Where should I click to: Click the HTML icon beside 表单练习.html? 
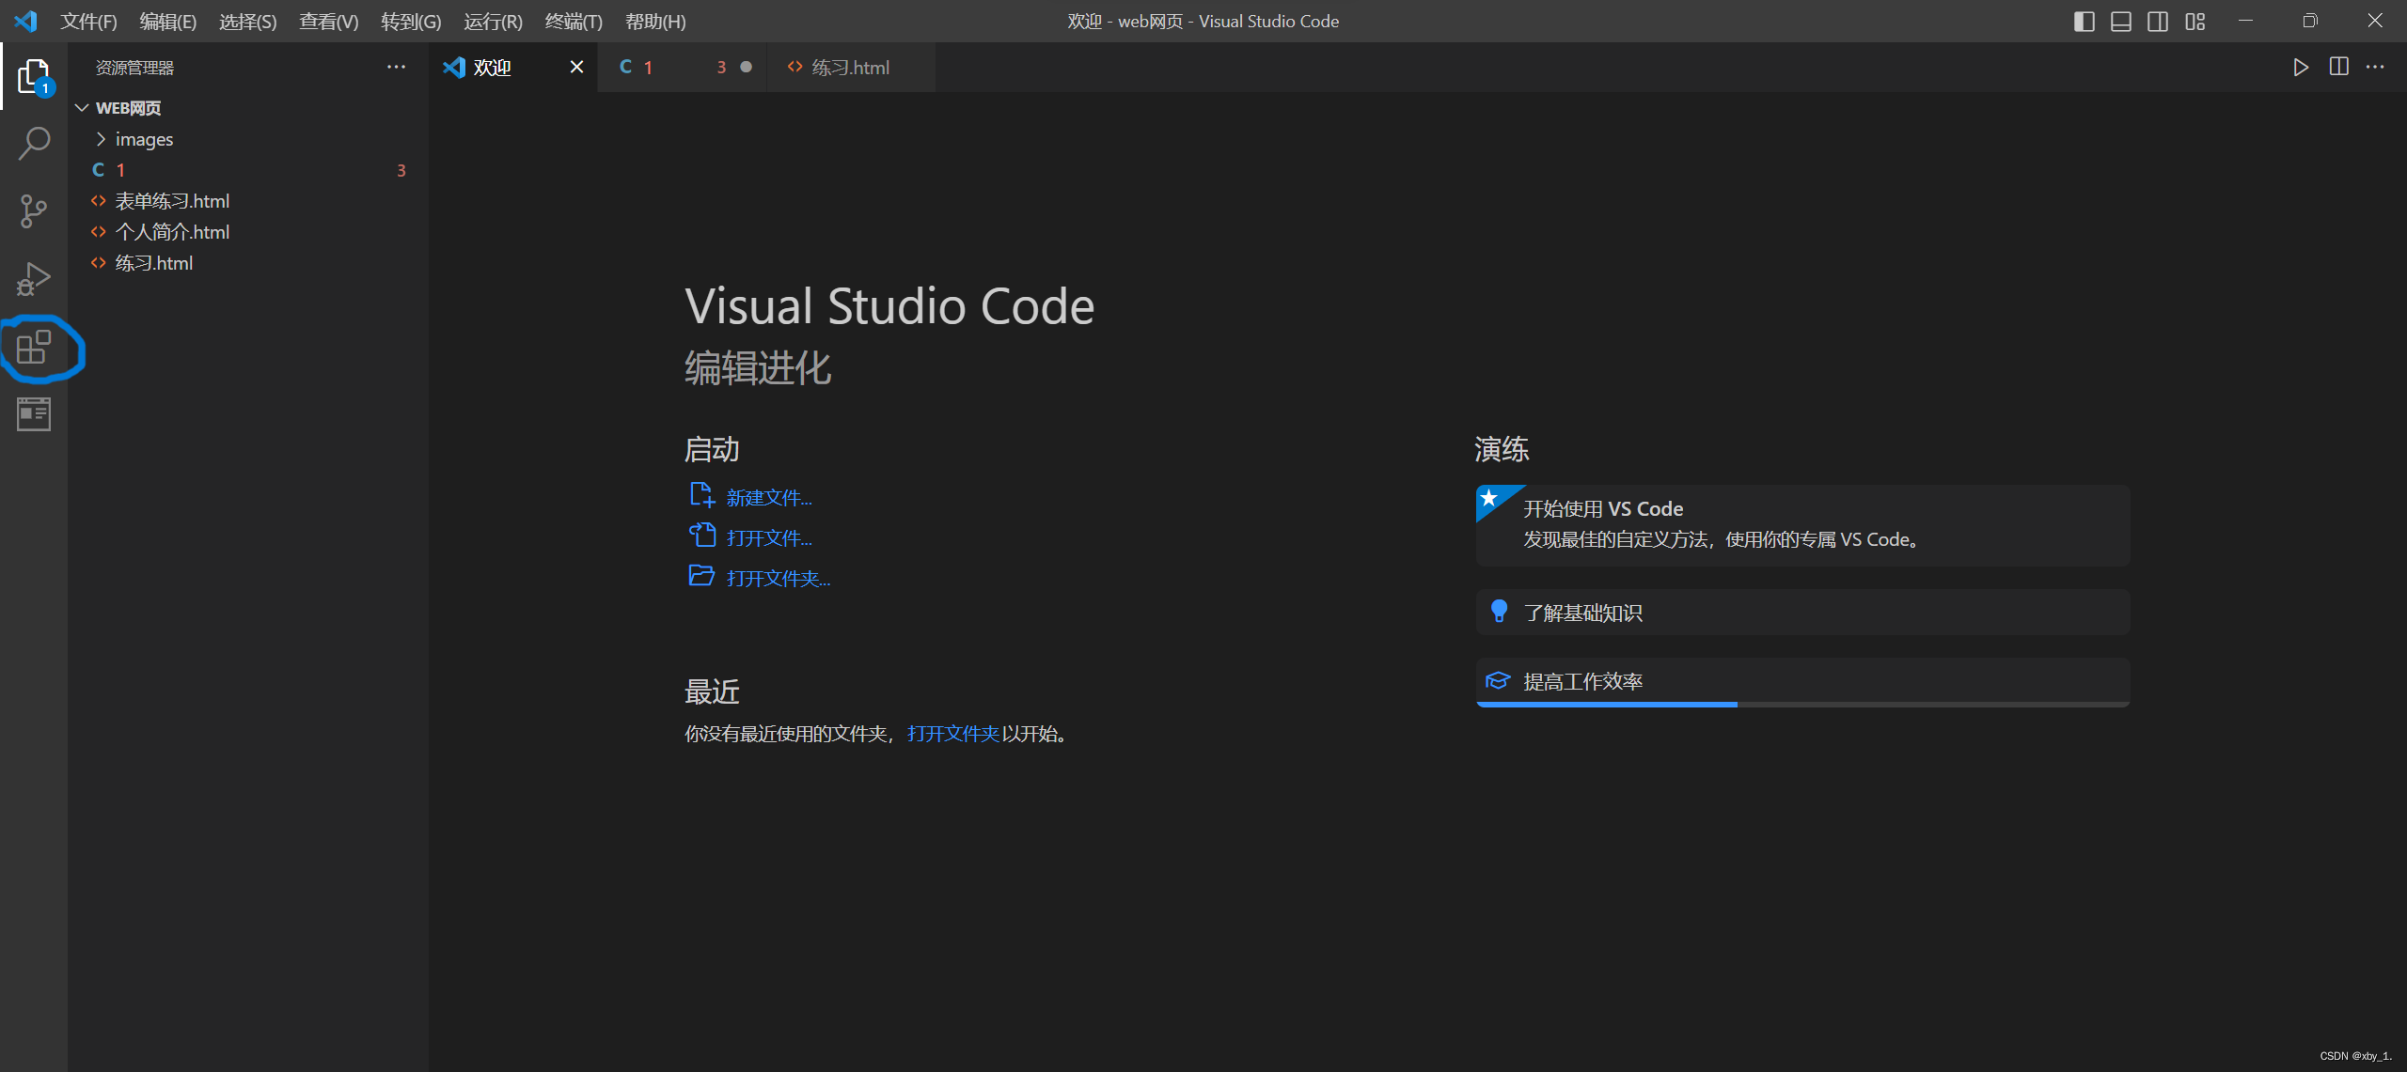(x=98, y=201)
